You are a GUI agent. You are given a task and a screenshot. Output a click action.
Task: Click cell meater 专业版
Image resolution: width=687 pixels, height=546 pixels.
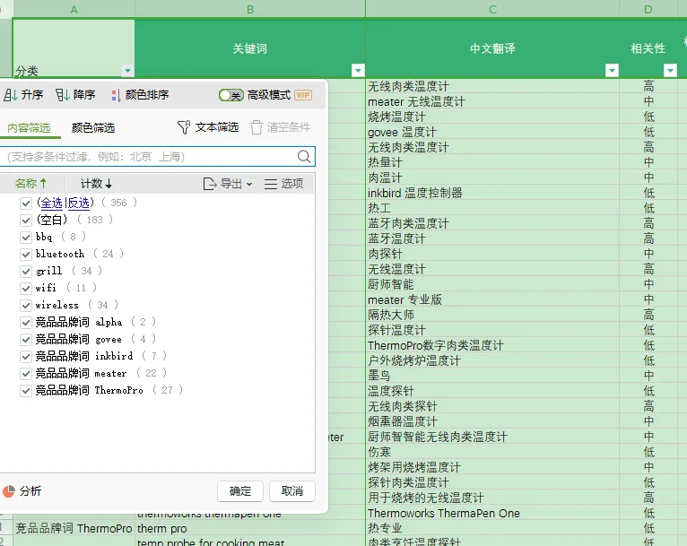[492, 300]
